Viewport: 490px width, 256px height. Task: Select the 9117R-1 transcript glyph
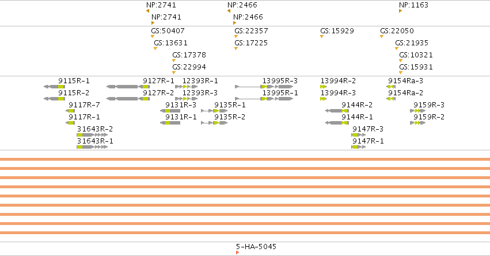point(70,123)
